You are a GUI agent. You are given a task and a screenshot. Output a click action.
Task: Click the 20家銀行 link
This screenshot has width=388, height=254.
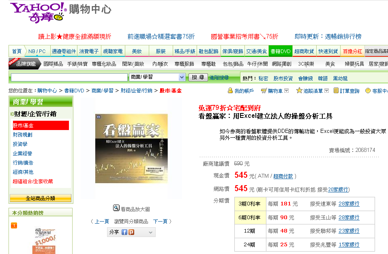(x=338, y=190)
